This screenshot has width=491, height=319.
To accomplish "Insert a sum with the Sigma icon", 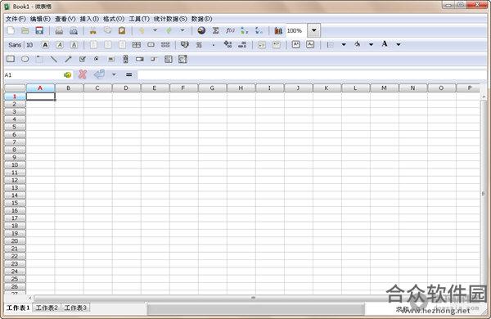I will click(x=215, y=31).
